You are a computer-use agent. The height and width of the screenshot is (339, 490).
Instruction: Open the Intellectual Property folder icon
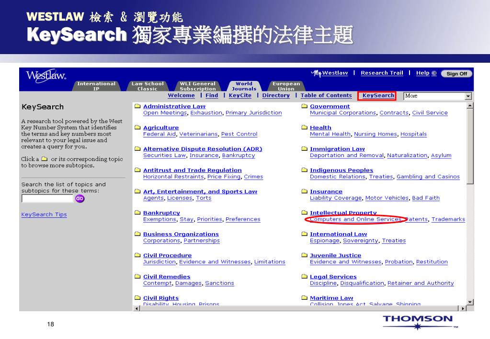click(304, 213)
